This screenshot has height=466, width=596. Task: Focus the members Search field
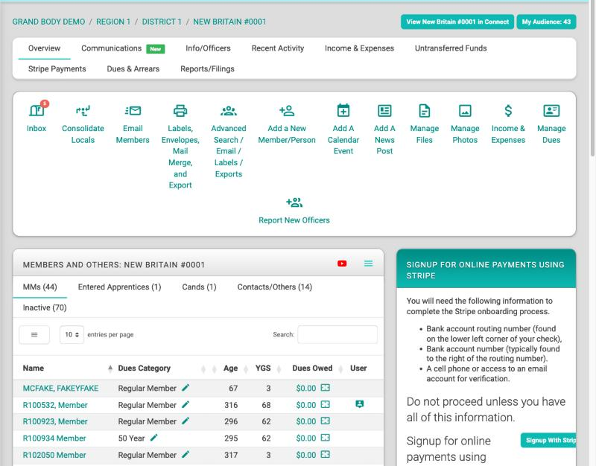pyautogui.click(x=337, y=334)
